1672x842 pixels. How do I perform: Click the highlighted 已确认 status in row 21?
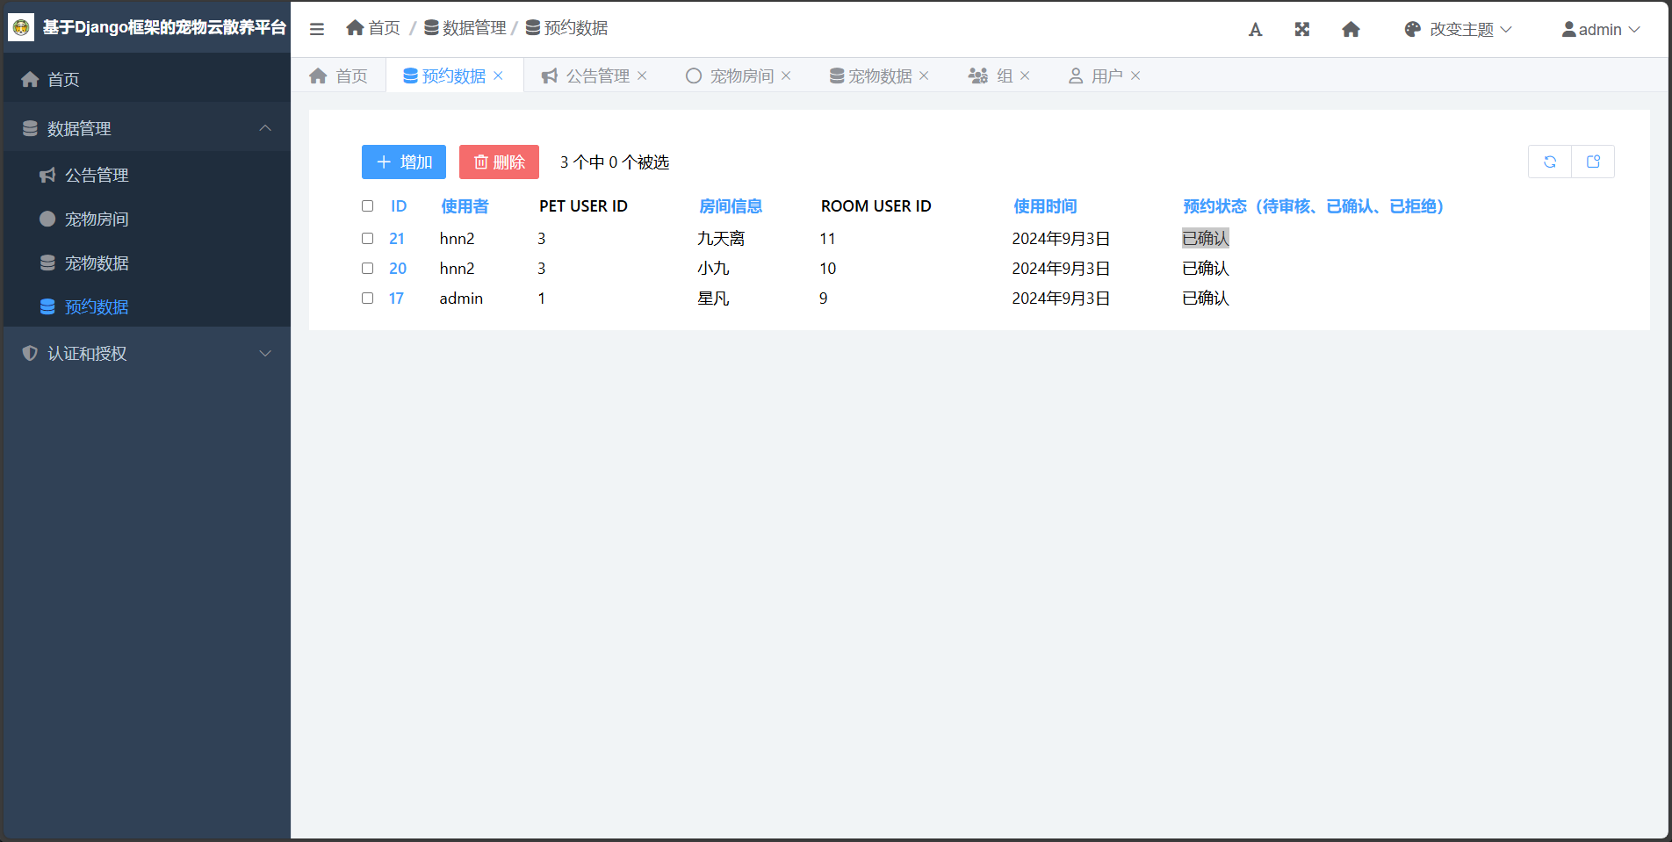pyautogui.click(x=1206, y=239)
